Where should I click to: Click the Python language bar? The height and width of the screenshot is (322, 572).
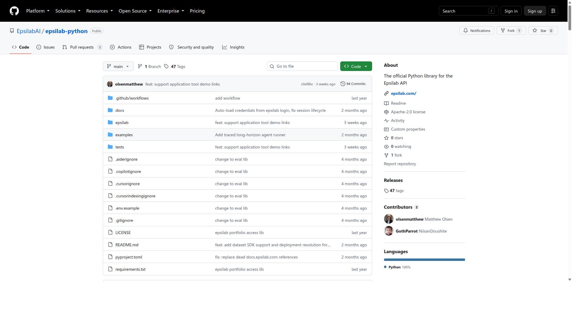click(x=424, y=260)
